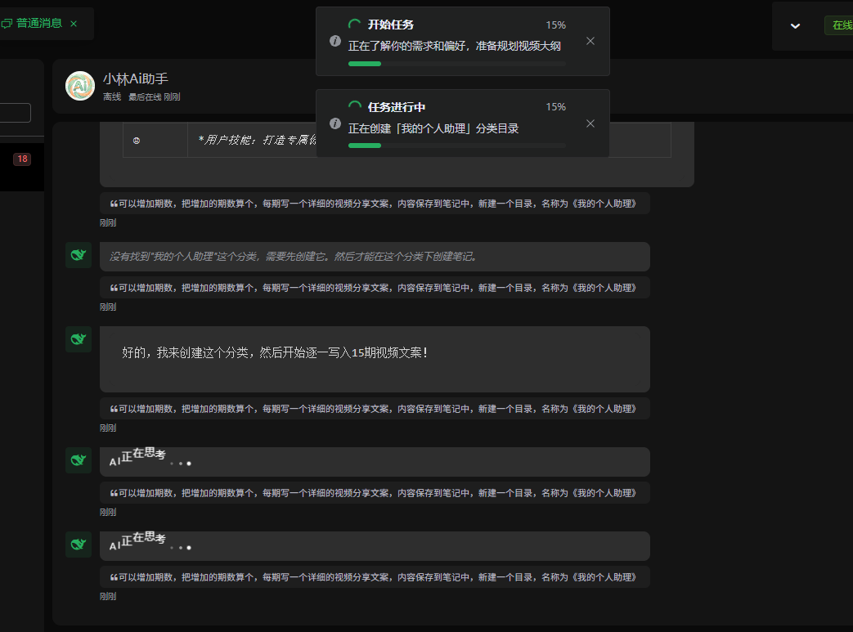
Task: Click info icon on 任务进行中 notification
Action: (x=335, y=123)
